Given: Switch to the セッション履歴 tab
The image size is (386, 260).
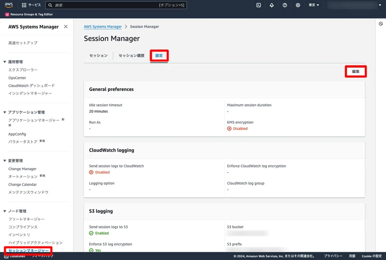Looking at the screenshot, I should tap(131, 55).
